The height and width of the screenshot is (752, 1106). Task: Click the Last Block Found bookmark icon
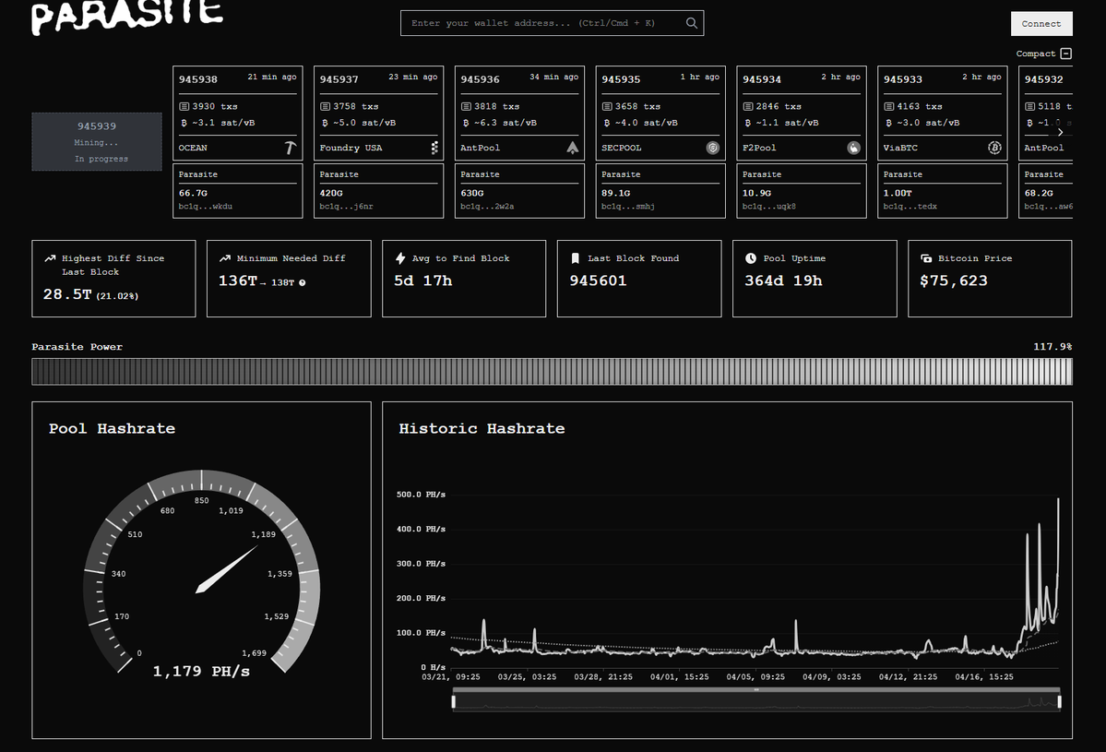coord(575,258)
